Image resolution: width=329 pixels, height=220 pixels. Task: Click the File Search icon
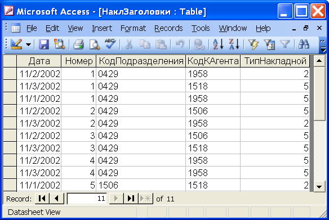click(60, 44)
